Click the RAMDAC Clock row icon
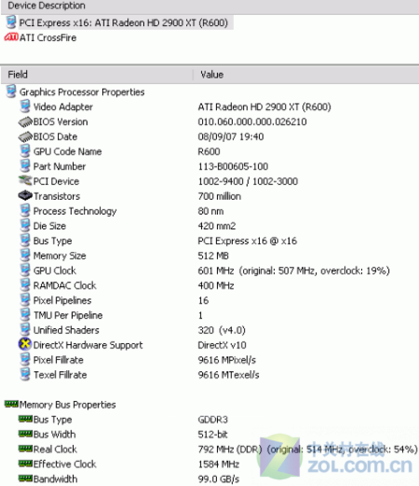The image size is (419, 486). point(25,285)
